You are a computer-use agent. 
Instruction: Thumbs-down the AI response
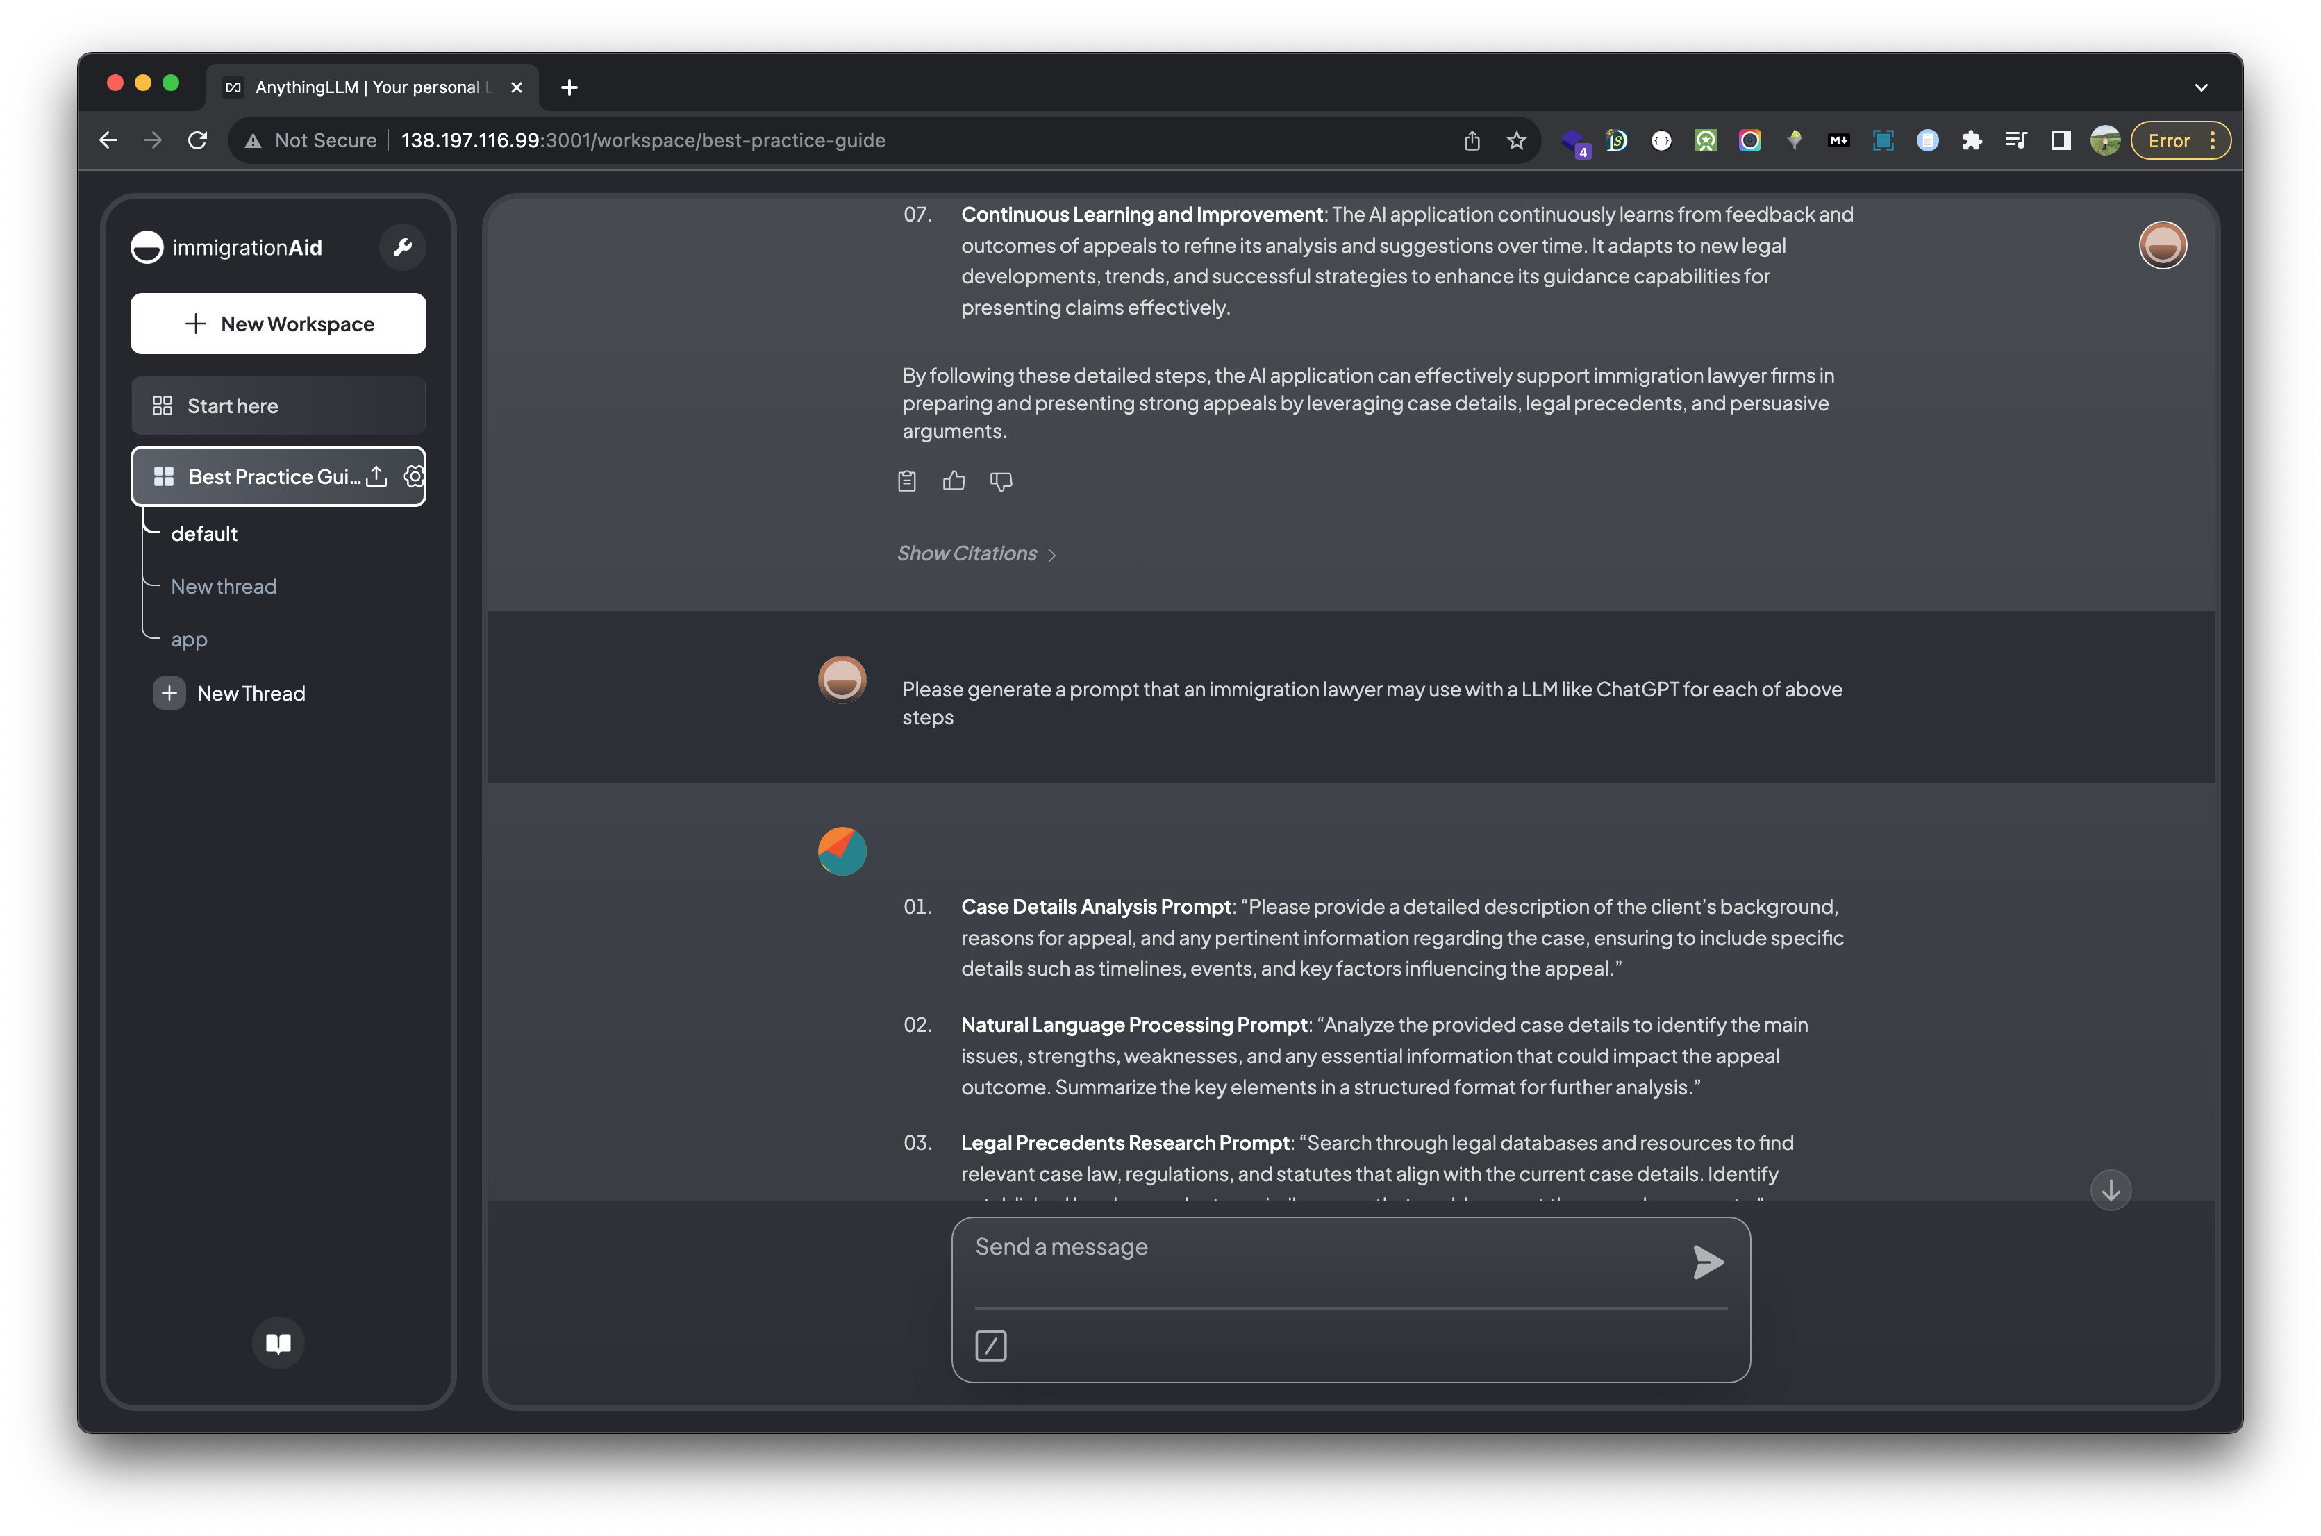(1000, 481)
